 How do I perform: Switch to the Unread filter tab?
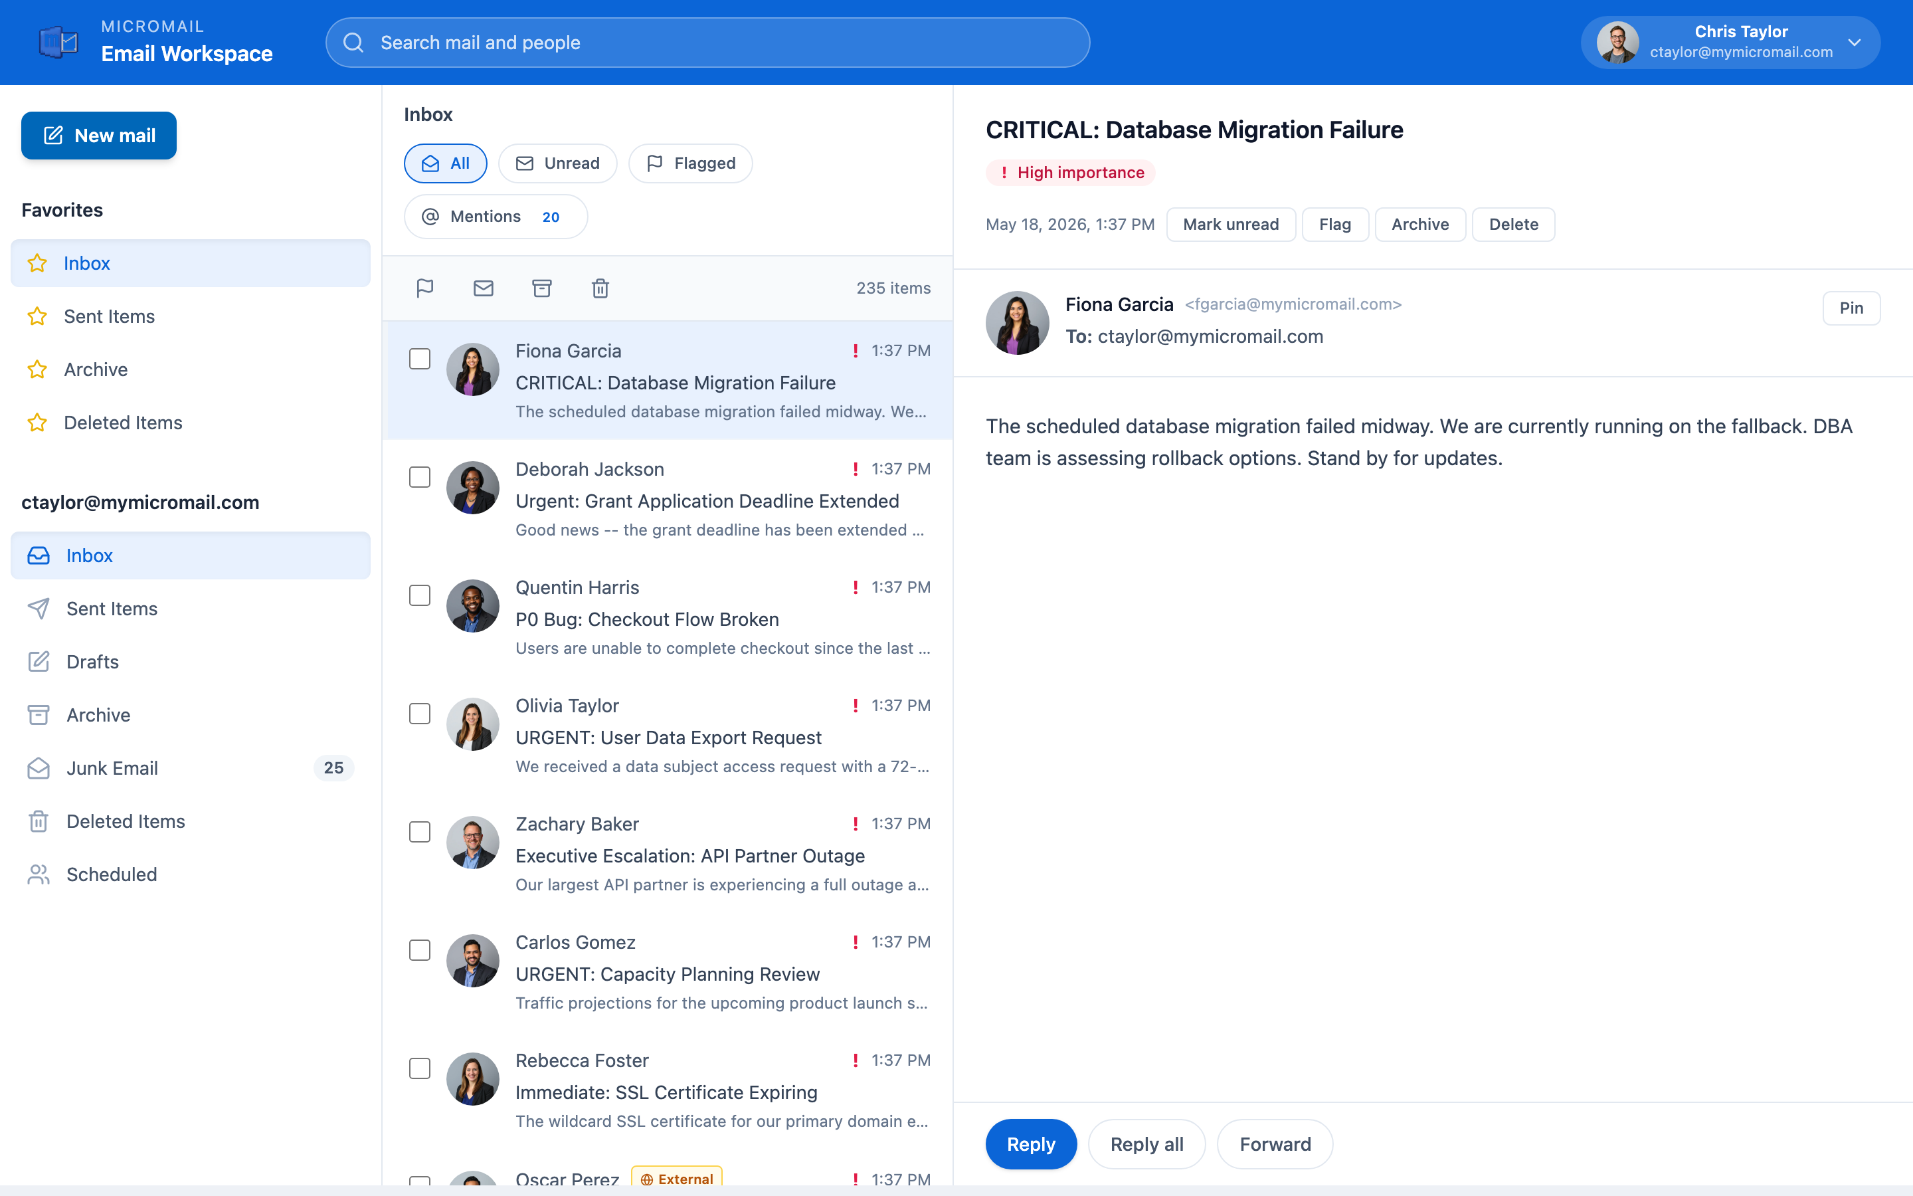(x=557, y=163)
